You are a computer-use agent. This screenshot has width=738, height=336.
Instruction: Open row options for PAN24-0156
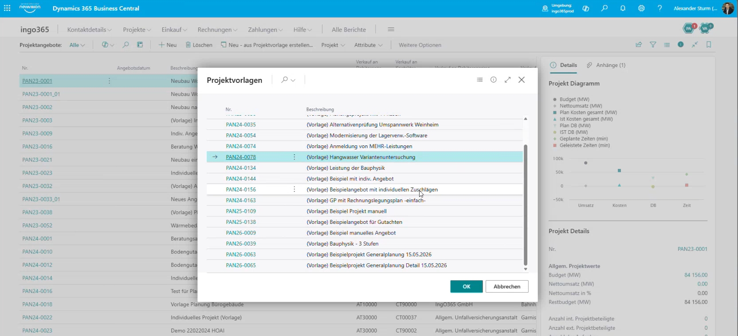click(294, 189)
